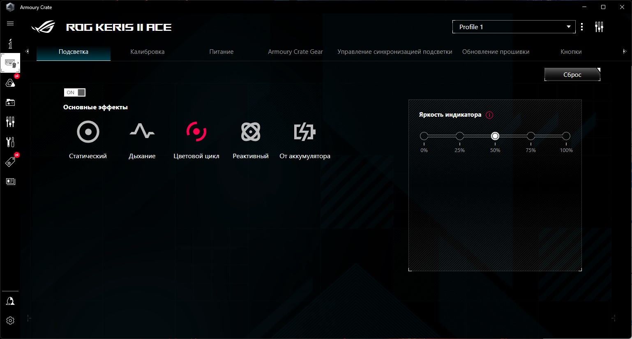Select the Дыхание lighting effect
The height and width of the screenshot is (339, 632).
click(142, 140)
